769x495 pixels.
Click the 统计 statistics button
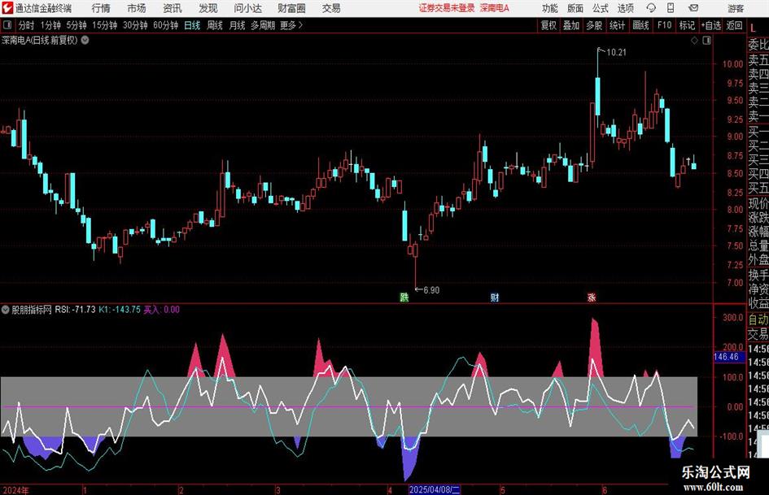coord(617,25)
